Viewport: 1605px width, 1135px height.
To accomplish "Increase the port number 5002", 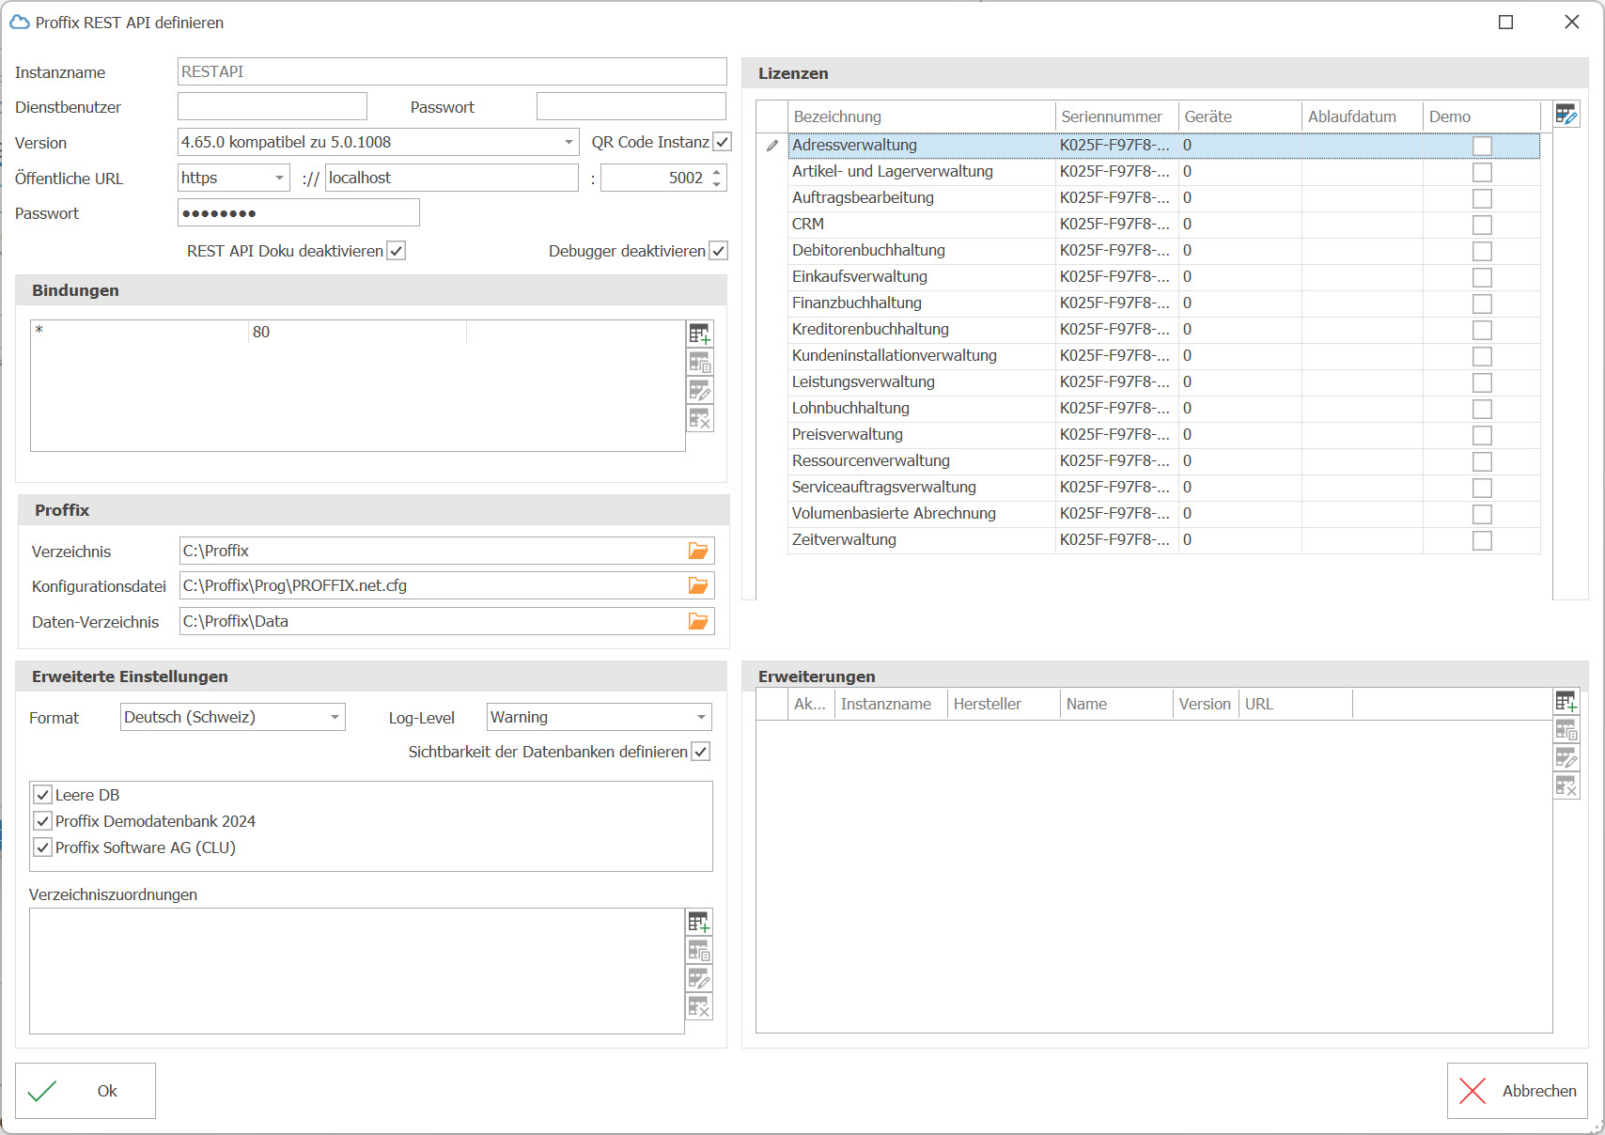I will tap(717, 172).
